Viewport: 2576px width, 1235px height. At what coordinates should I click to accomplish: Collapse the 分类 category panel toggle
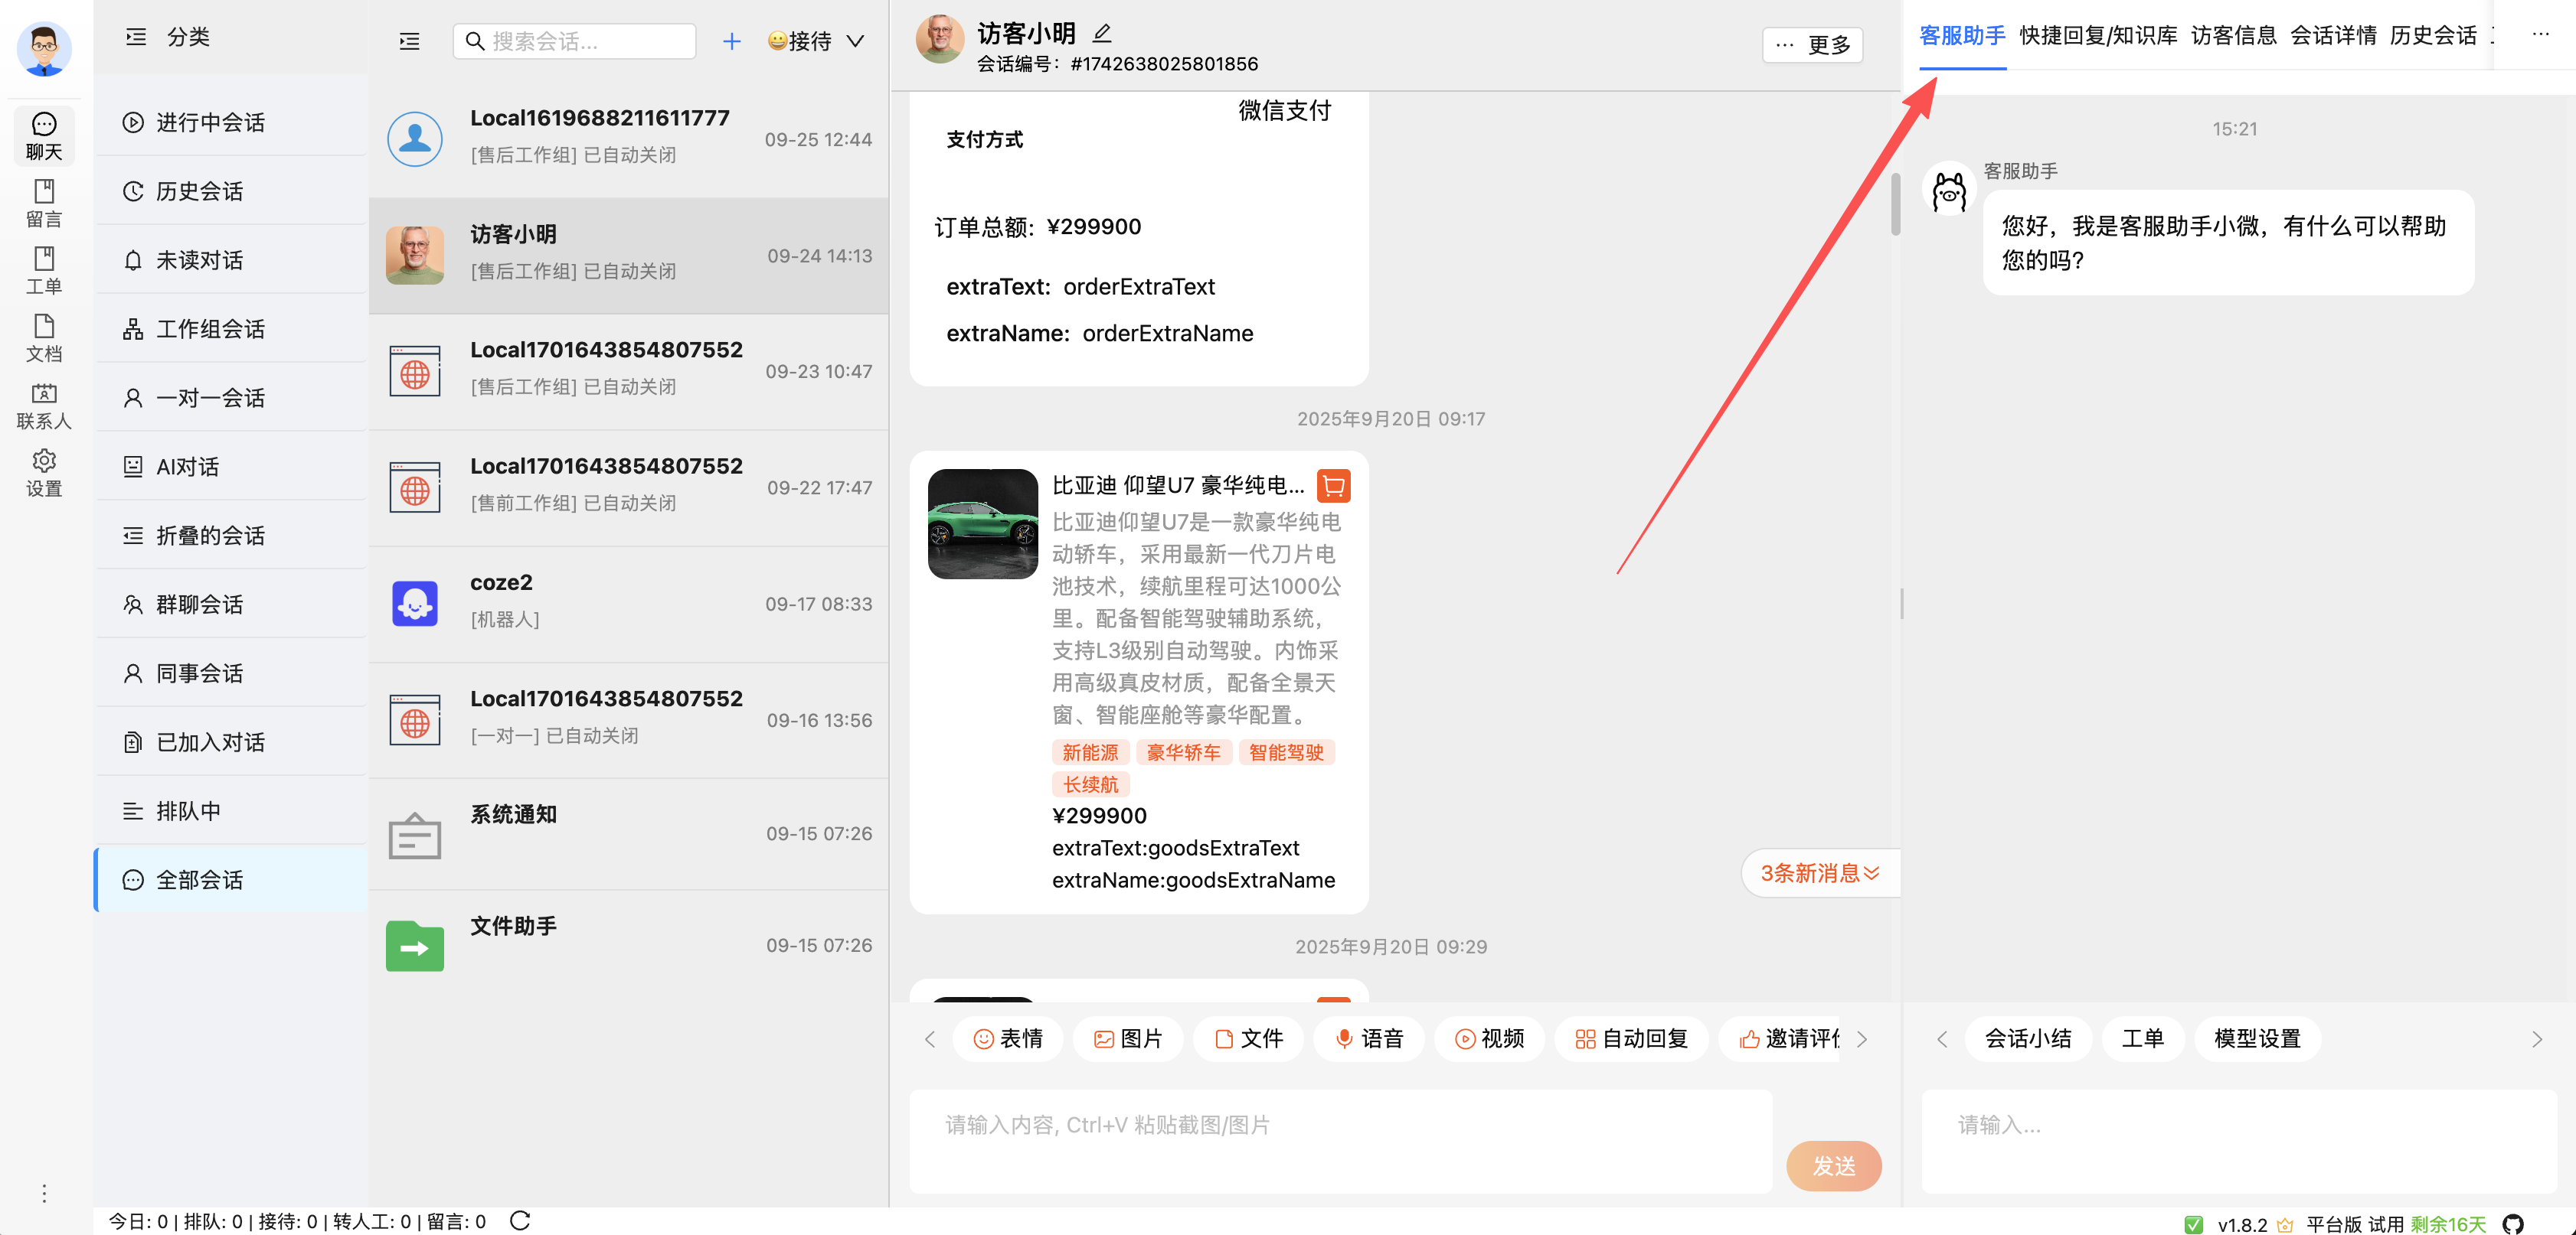136,37
